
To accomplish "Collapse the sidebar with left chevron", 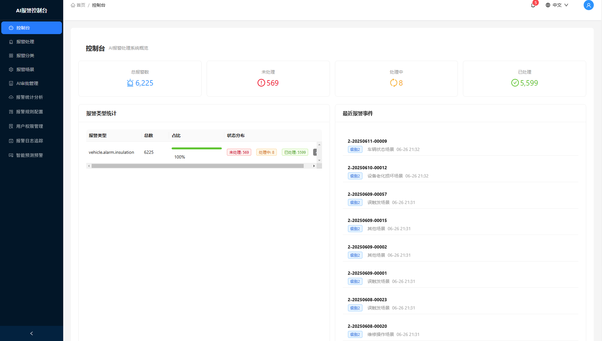I will tap(31, 333).
